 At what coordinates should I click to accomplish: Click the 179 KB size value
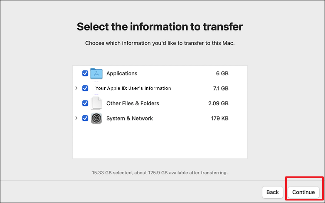[219, 118]
